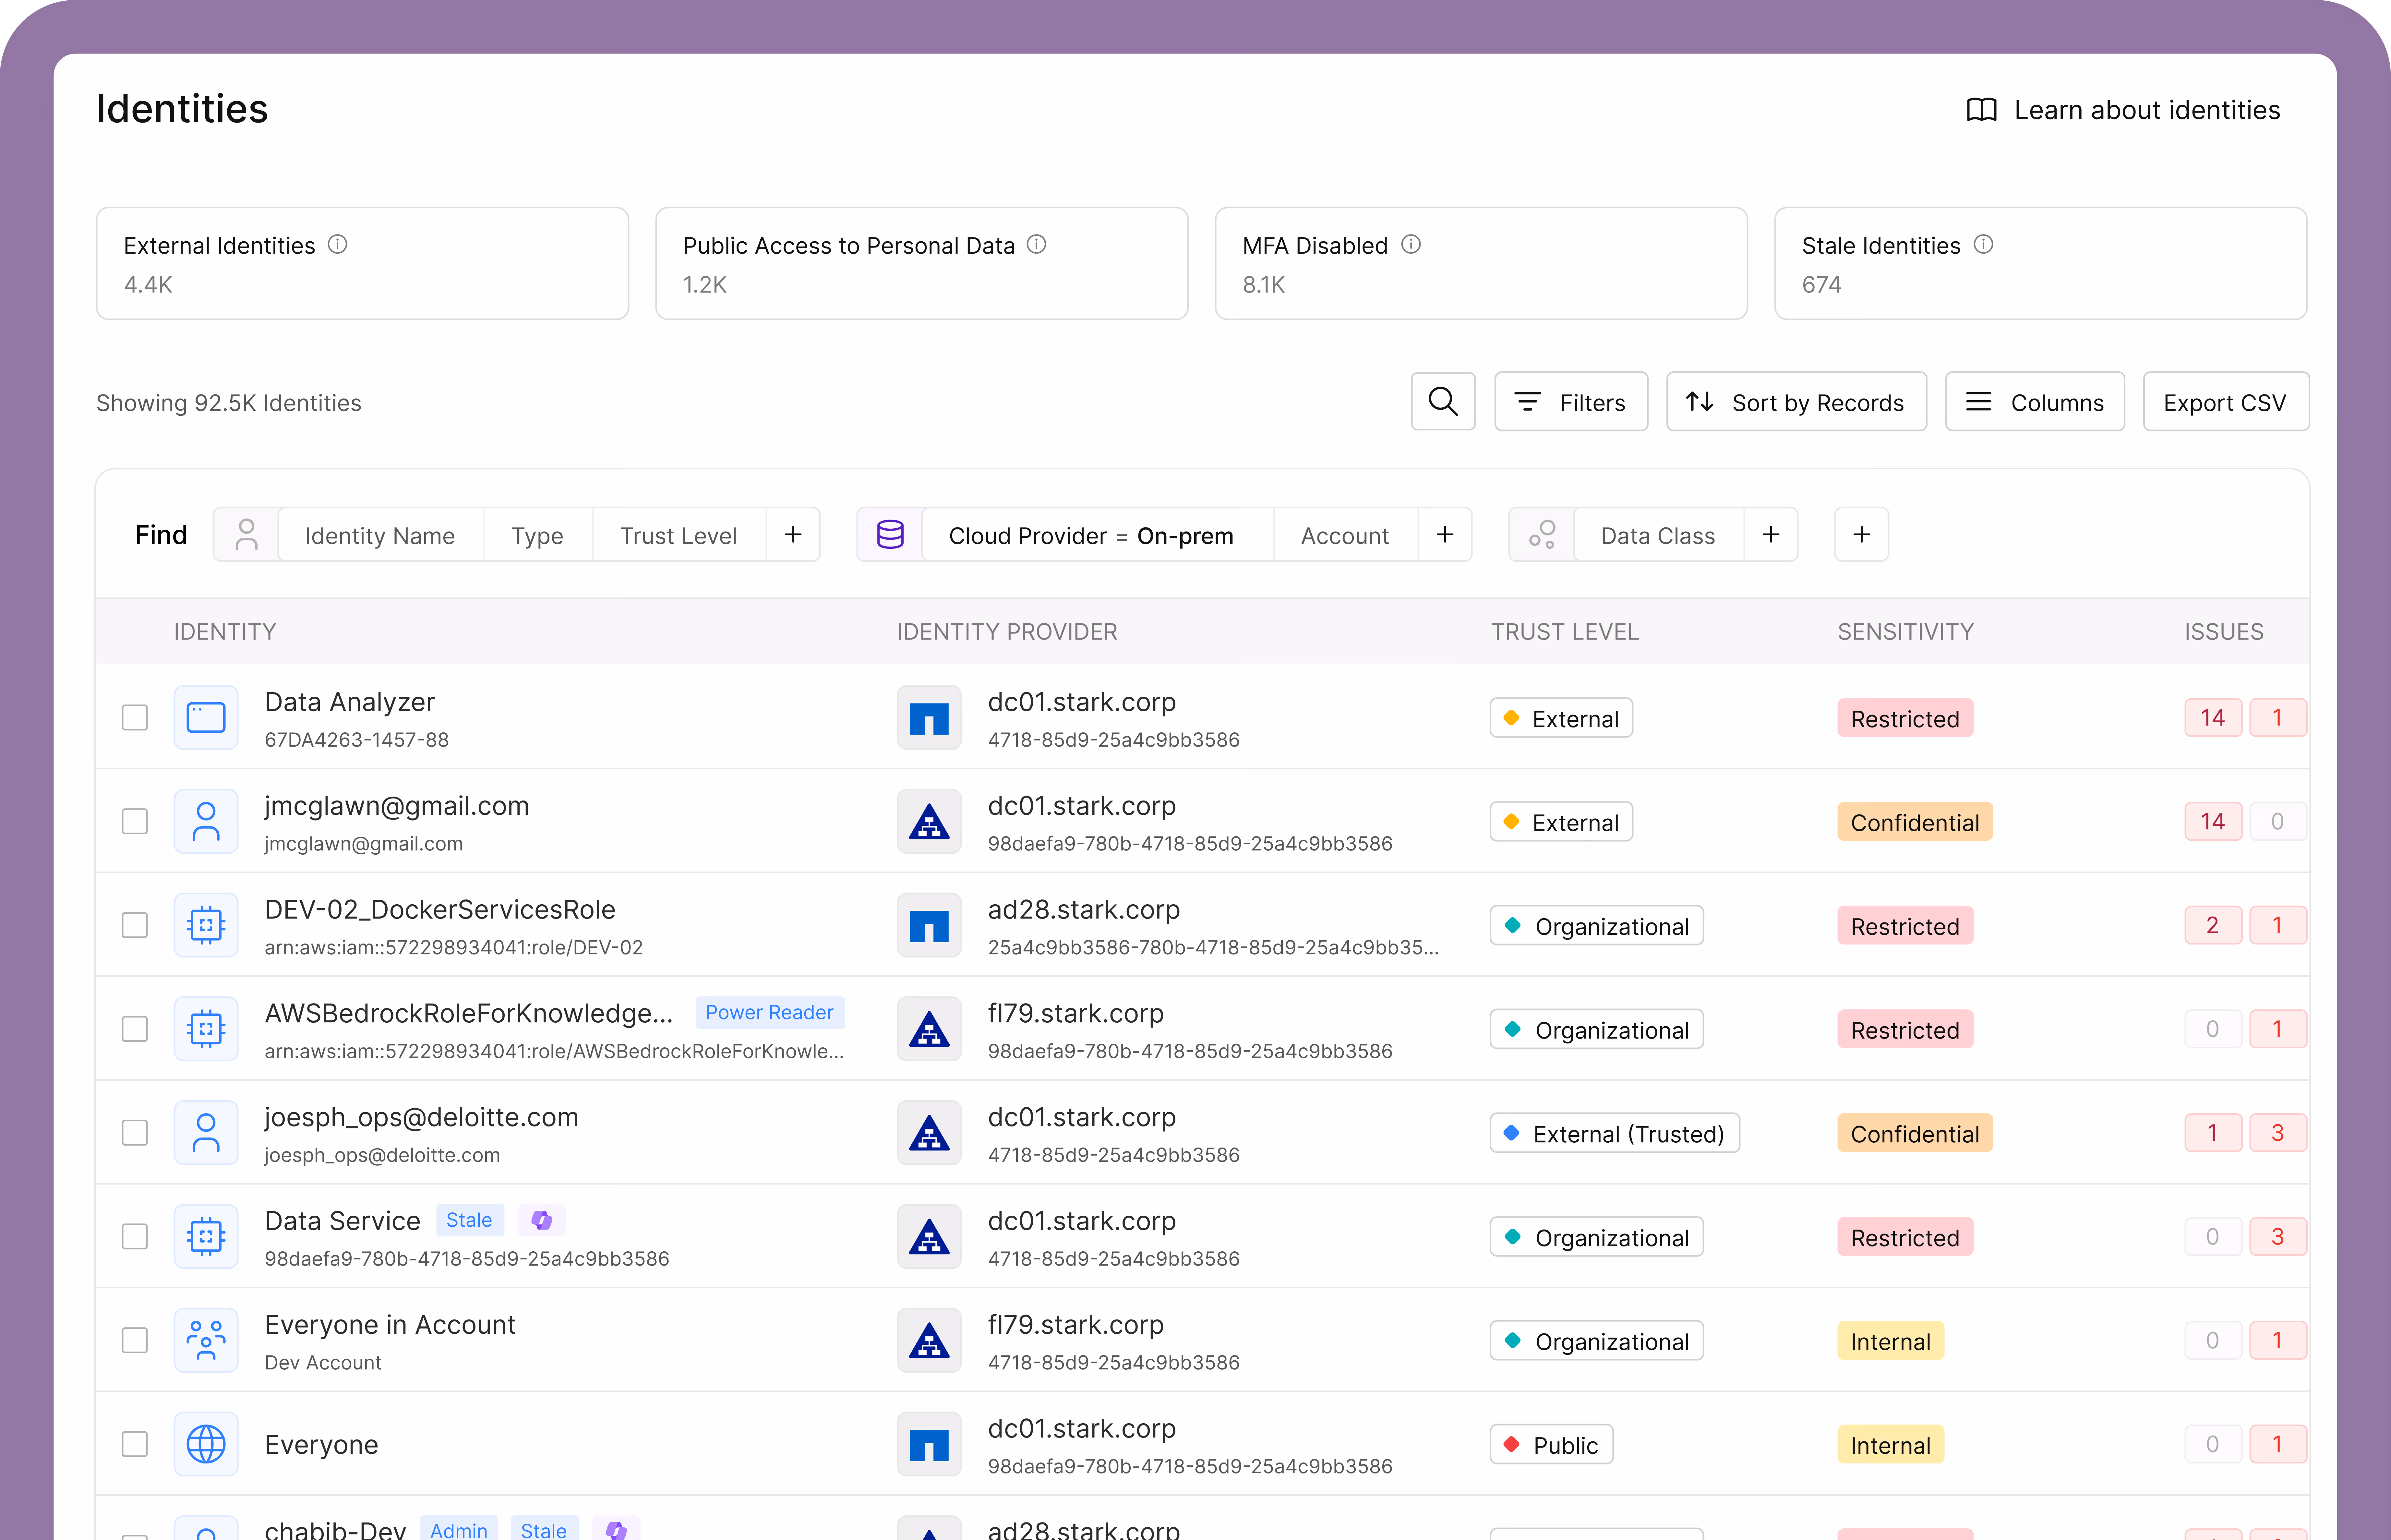Click the Everyone globe identity icon
Screen dimensions: 2391x1540
tap(206, 1444)
